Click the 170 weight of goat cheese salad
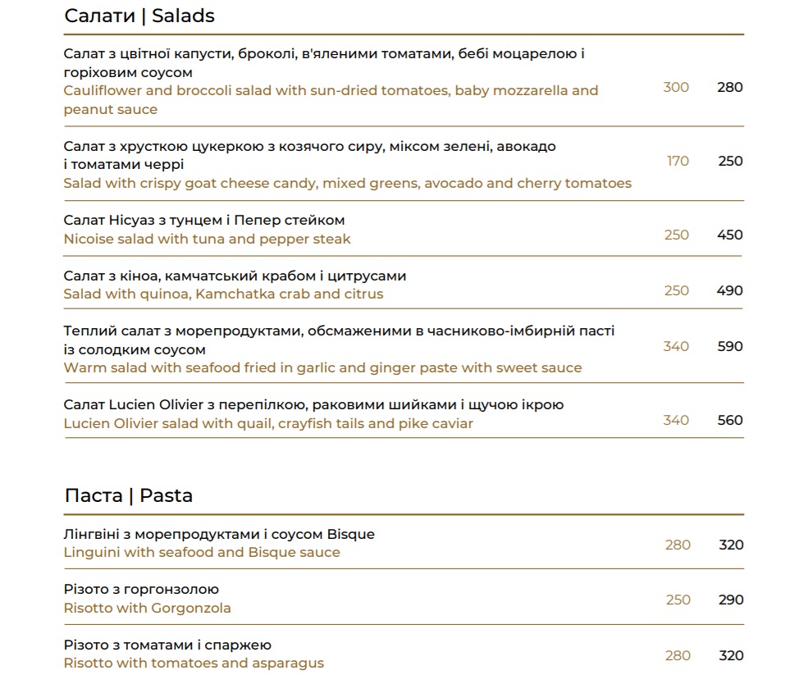This screenshot has height=675, width=799. tap(678, 161)
